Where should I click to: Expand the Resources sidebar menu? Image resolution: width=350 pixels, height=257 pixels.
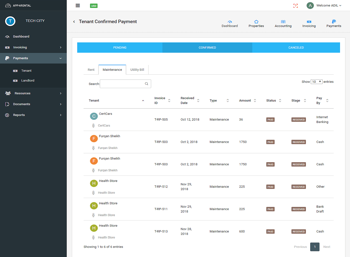tap(61, 94)
